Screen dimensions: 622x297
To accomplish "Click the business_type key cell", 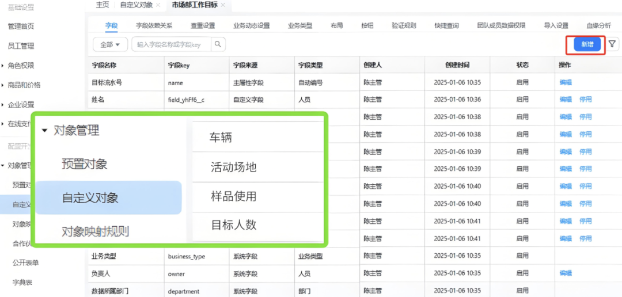I will coord(187,257).
